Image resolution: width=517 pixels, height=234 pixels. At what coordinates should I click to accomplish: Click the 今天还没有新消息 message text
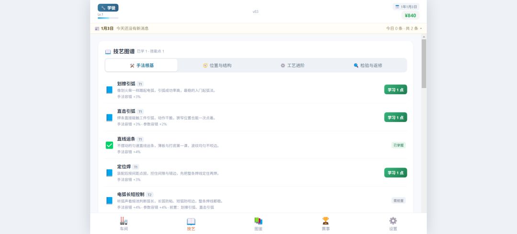click(x=132, y=29)
